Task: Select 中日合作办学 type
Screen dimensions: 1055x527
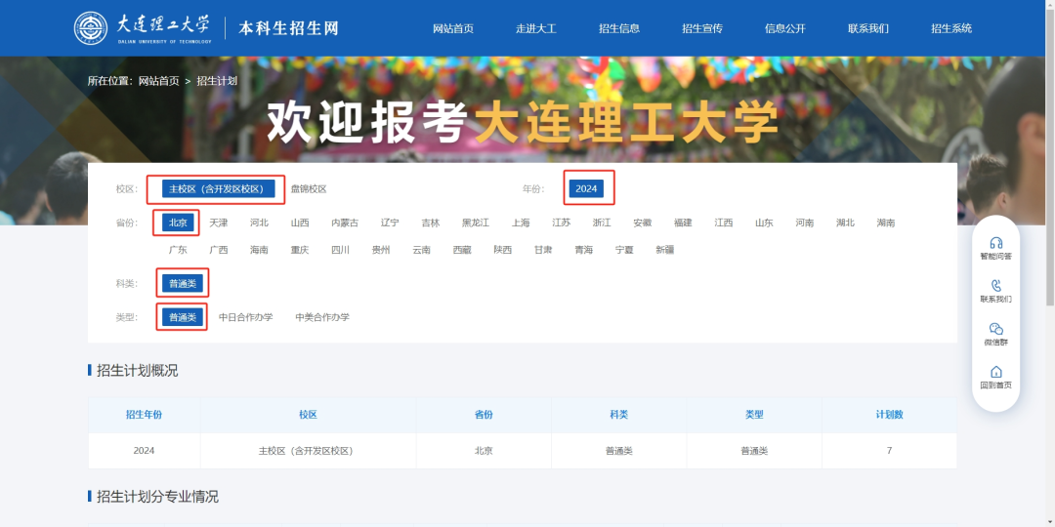Action: click(245, 317)
